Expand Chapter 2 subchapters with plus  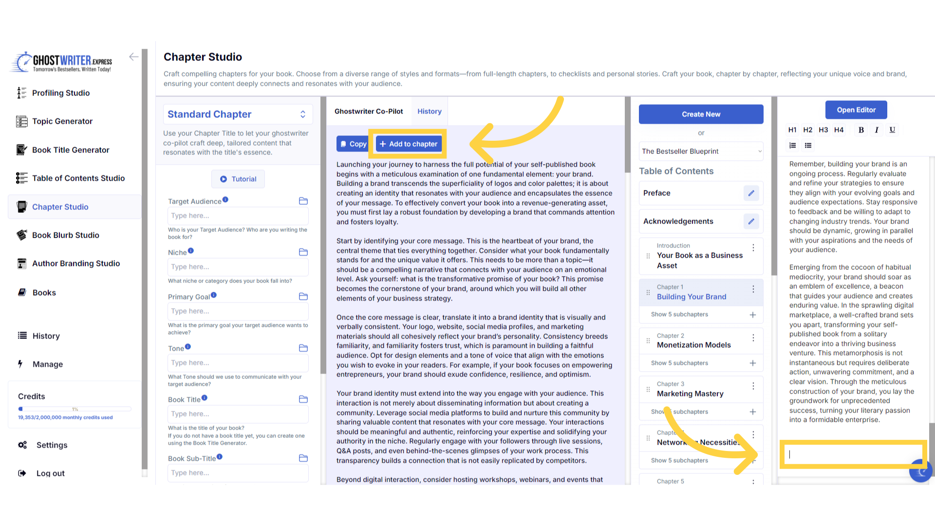pyautogui.click(x=752, y=363)
